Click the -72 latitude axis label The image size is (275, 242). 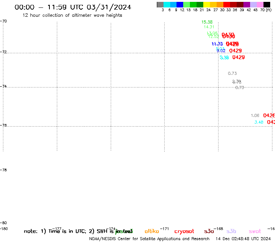[3, 52]
